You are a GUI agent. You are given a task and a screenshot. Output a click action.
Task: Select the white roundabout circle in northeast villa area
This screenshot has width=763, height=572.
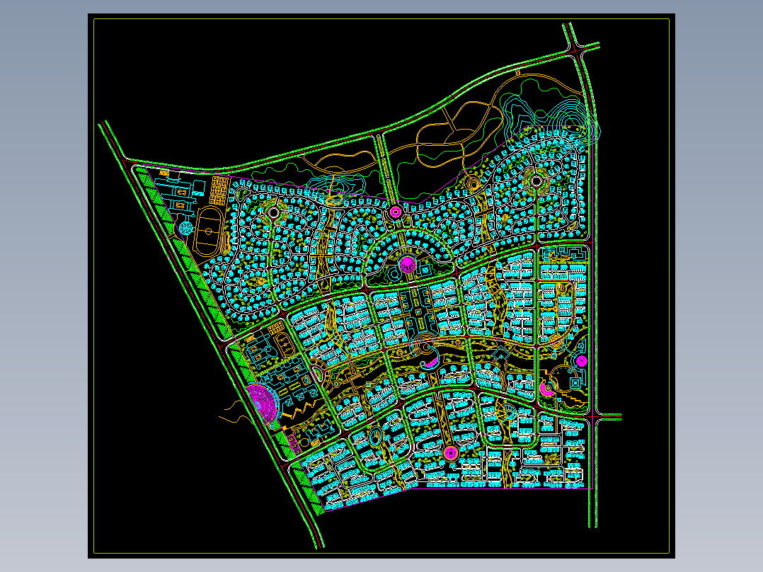(537, 181)
